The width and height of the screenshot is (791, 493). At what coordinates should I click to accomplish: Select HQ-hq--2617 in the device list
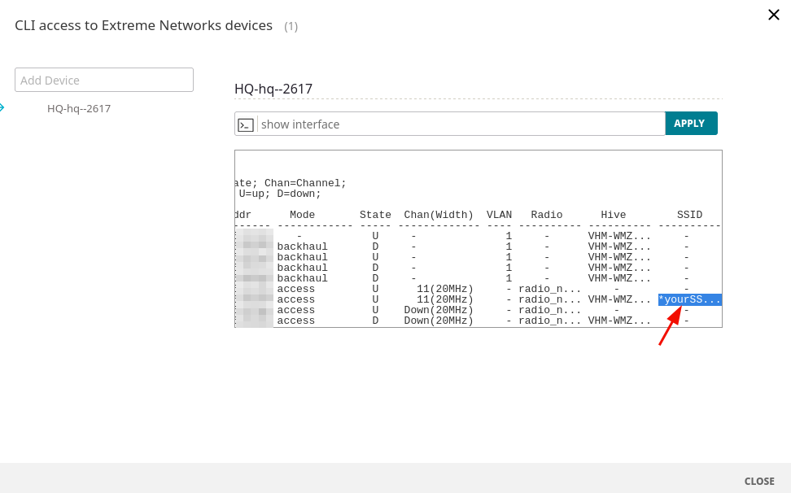[79, 108]
